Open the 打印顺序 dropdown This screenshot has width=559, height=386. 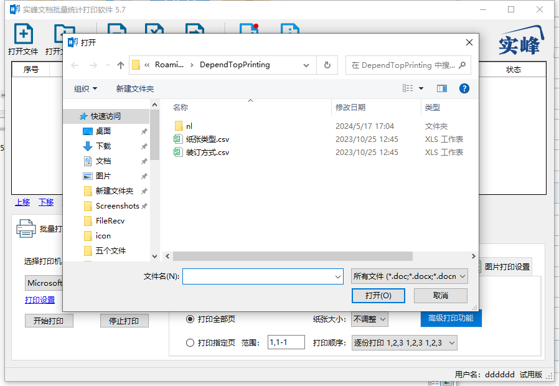[404, 343]
